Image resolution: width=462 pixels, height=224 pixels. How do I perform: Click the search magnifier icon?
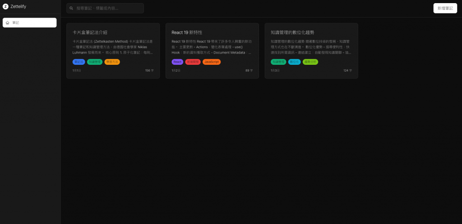71,8
